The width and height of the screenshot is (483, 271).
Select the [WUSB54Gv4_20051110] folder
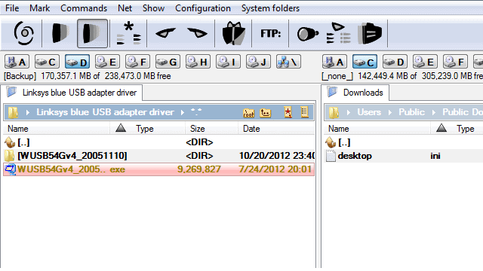(x=159, y=156)
